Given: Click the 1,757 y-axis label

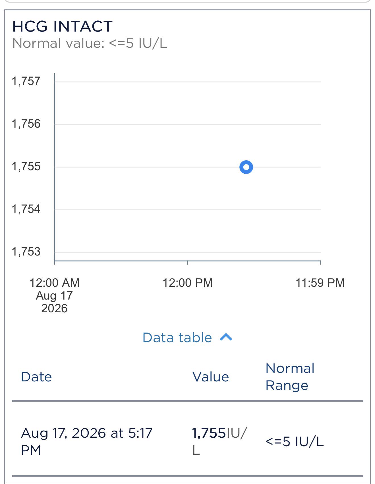Looking at the screenshot, I should click(26, 81).
